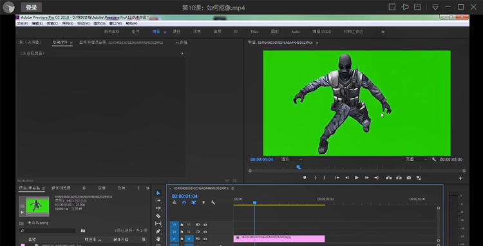The height and width of the screenshot is (246, 483).
Task: Open timeline display settings wrench
Action: pyautogui.click(x=213, y=203)
